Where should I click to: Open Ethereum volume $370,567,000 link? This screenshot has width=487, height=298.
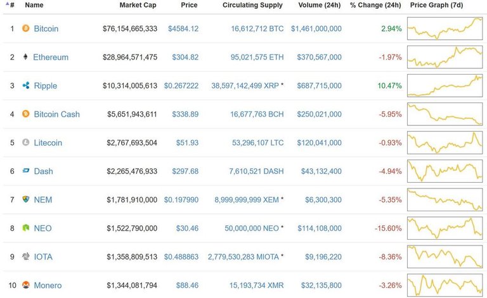click(320, 58)
